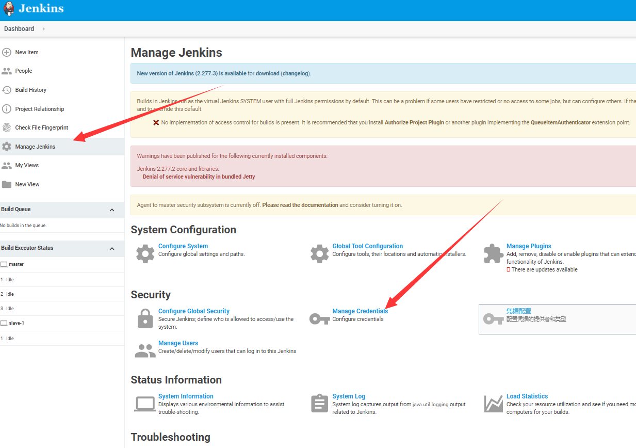The image size is (636, 448).
Task: Open the changelog link
Action: pyautogui.click(x=295, y=73)
